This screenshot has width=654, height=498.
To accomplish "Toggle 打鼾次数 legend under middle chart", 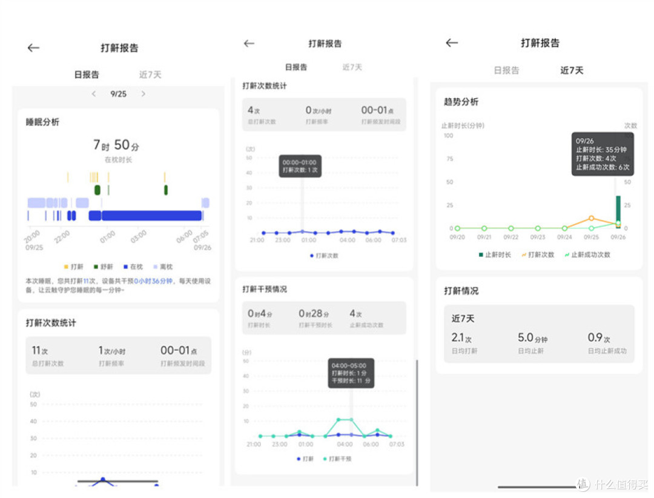I will [324, 256].
